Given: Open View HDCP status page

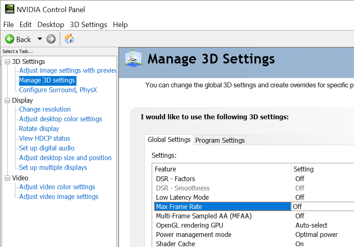Looking at the screenshot, I should [45, 139].
